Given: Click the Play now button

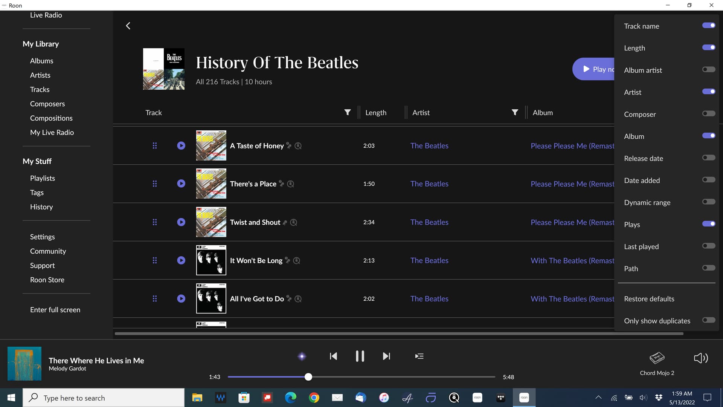Looking at the screenshot, I should coord(593,69).
